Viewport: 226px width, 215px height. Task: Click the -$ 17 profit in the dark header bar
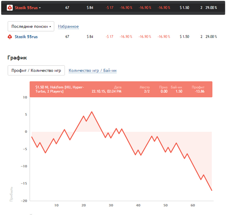click(109, 8)
